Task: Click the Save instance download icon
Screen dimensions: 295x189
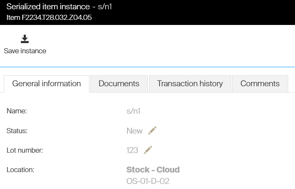Action: click(25, 39)
